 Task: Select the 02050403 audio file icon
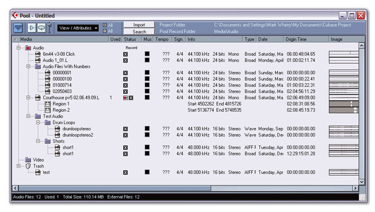(x=48, y=92)
